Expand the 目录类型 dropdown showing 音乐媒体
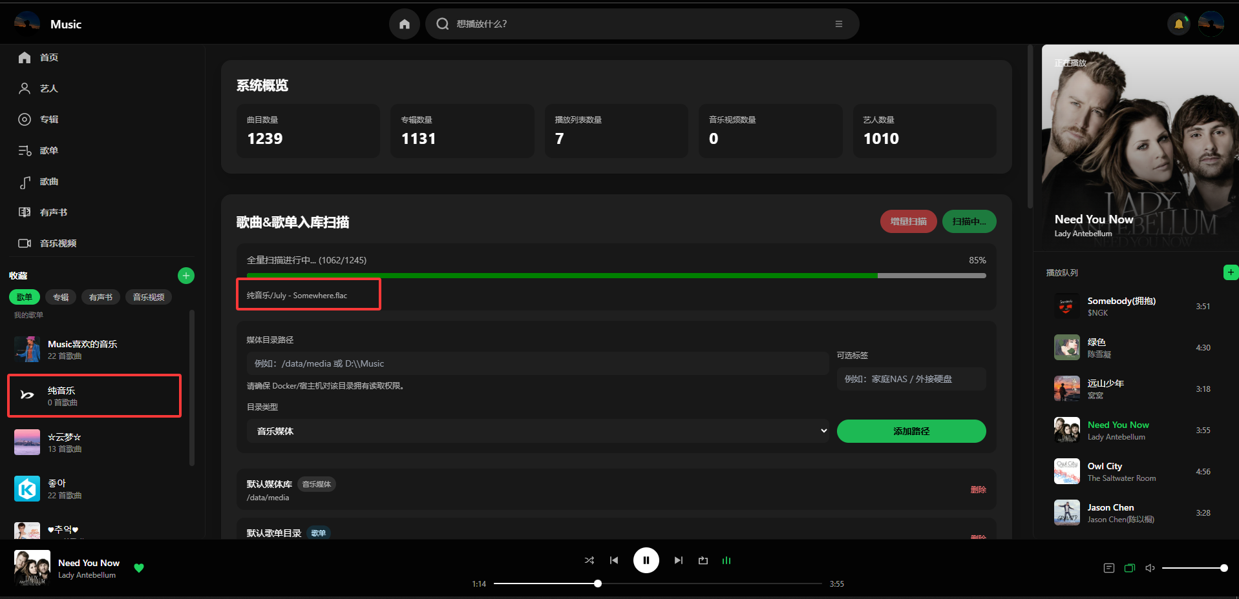Viewport: 1239px width, 599px height. point(538,431)
